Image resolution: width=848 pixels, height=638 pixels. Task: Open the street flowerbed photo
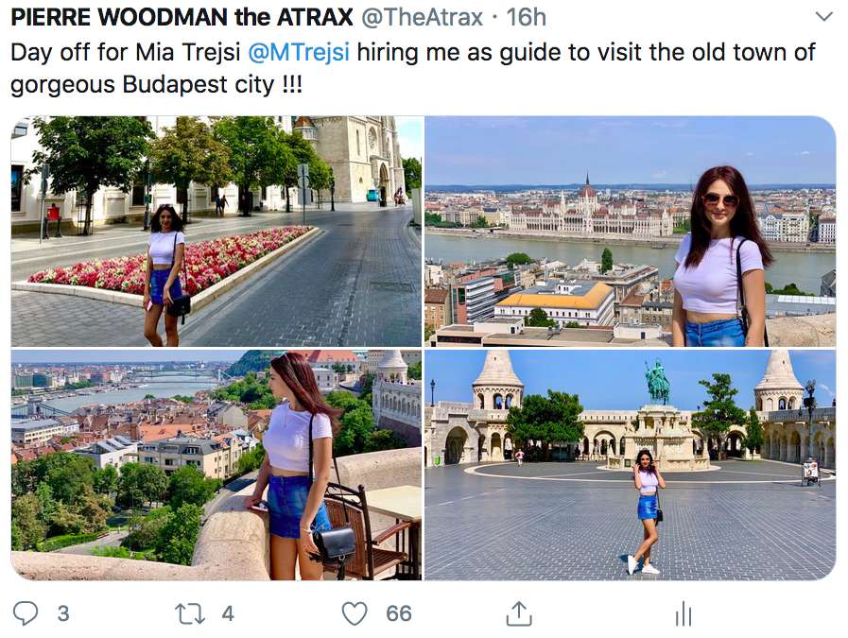pyautogui.click(x=216, y=232)
